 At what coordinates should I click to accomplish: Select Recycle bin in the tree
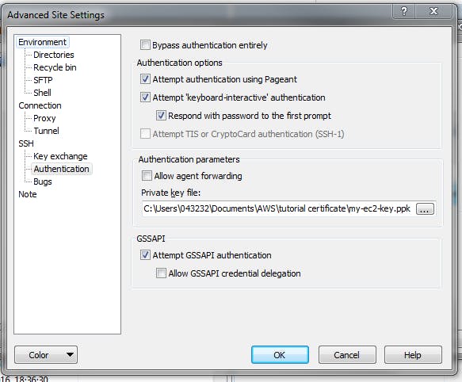[x=55, y=67]
